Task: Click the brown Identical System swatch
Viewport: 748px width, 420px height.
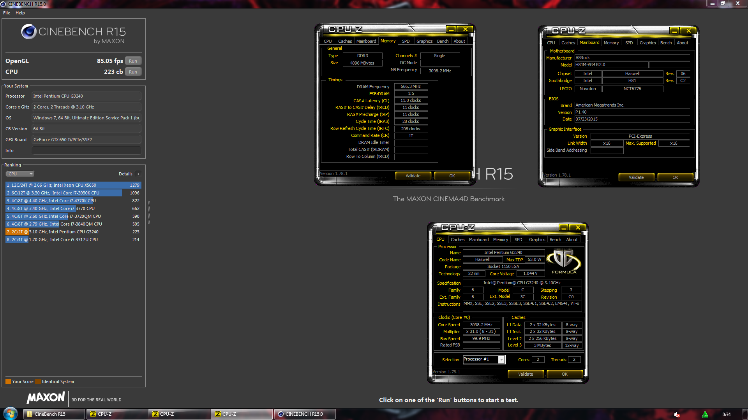Action: 38,381
